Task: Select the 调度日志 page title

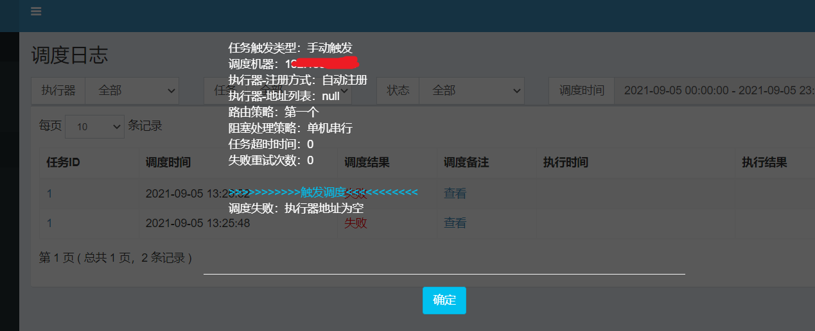Action: 69,55
